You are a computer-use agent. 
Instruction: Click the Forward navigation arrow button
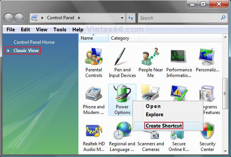tap(19, 18)
